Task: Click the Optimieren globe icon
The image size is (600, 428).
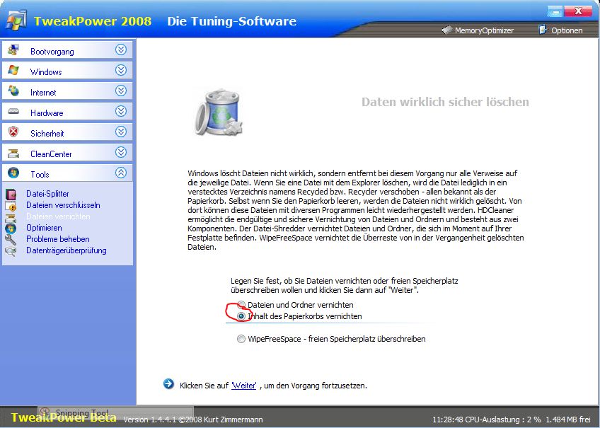Action: pos(11,229)
